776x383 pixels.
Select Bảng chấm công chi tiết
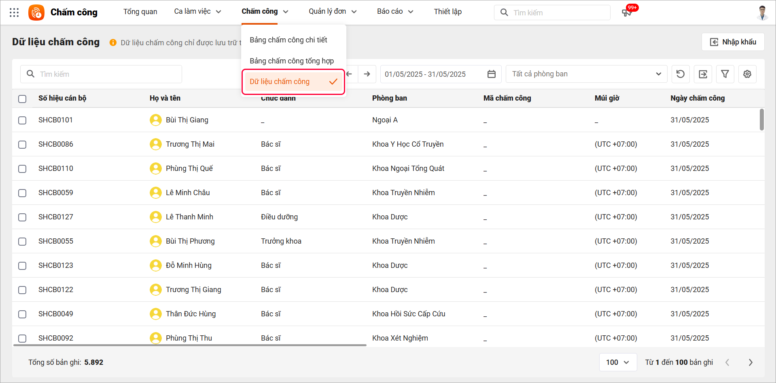(288, 40)
